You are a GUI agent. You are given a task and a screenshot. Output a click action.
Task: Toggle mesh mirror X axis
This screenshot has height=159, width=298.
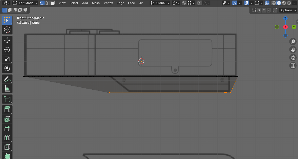[259, 10]
